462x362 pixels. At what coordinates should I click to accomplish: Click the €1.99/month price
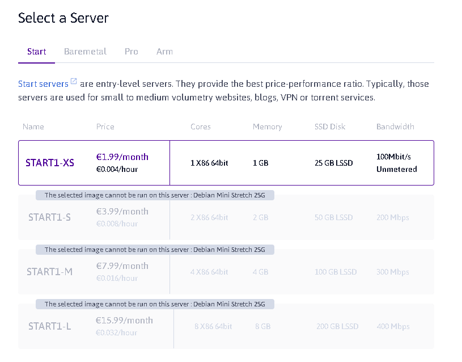[122, 157]
